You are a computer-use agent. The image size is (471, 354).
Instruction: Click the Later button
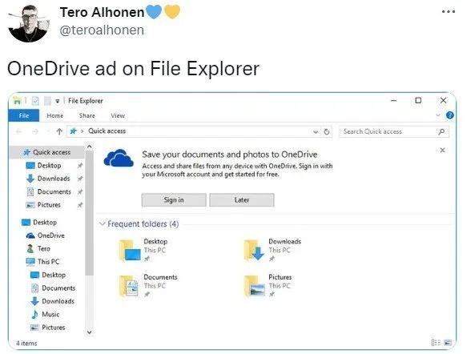(242, 200)
